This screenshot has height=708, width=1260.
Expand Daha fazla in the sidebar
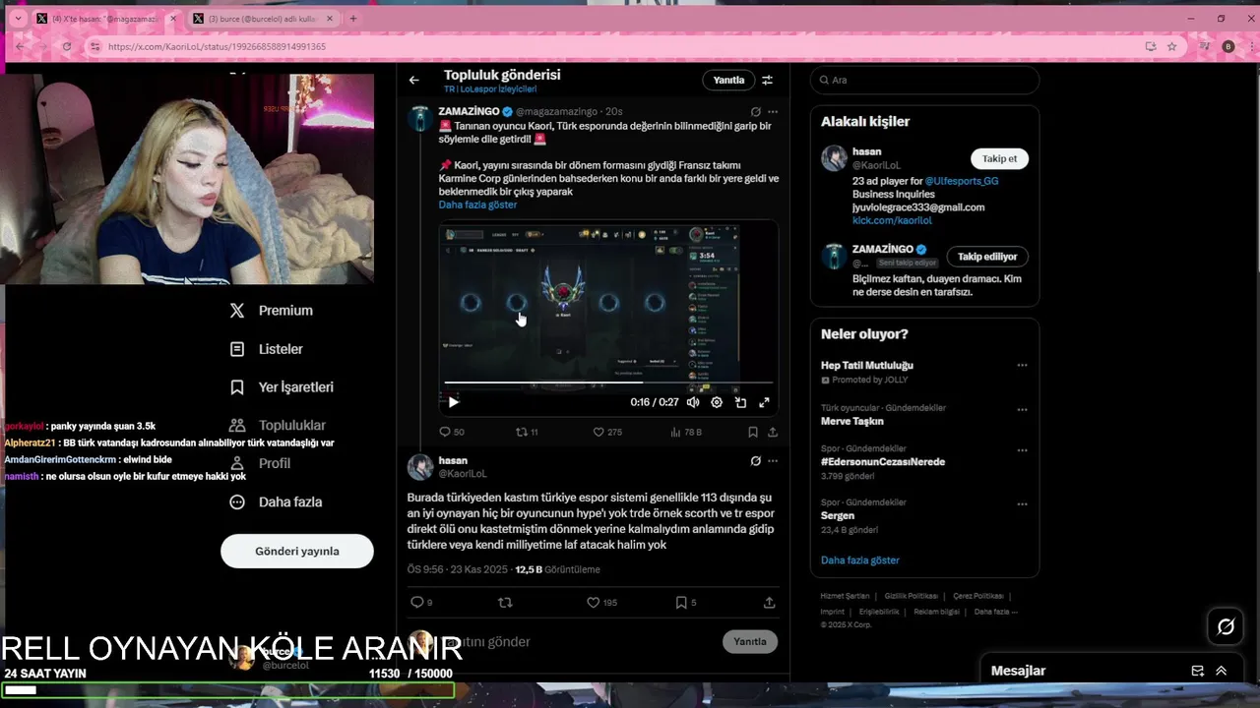click(276, 502)
